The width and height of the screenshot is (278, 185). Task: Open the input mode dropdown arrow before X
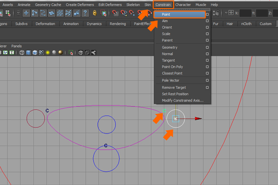click(x=226, y=13)
